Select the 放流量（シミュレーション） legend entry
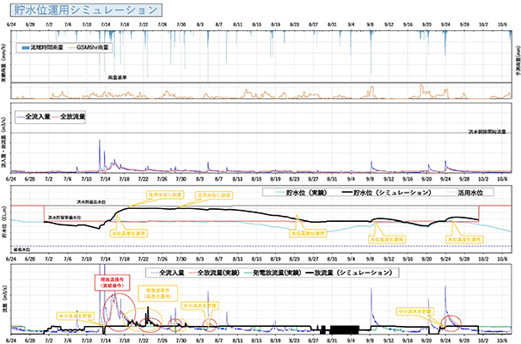 click(349, 273)
